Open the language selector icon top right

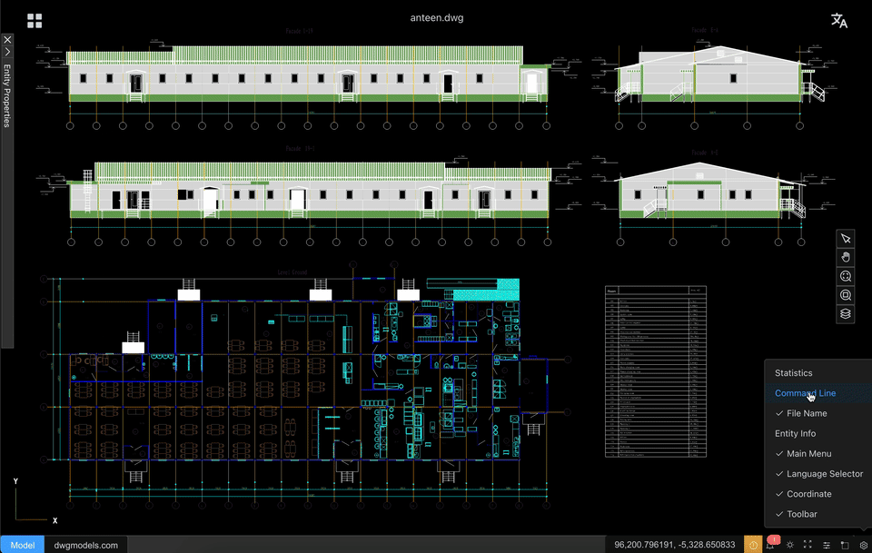[838, 18]
